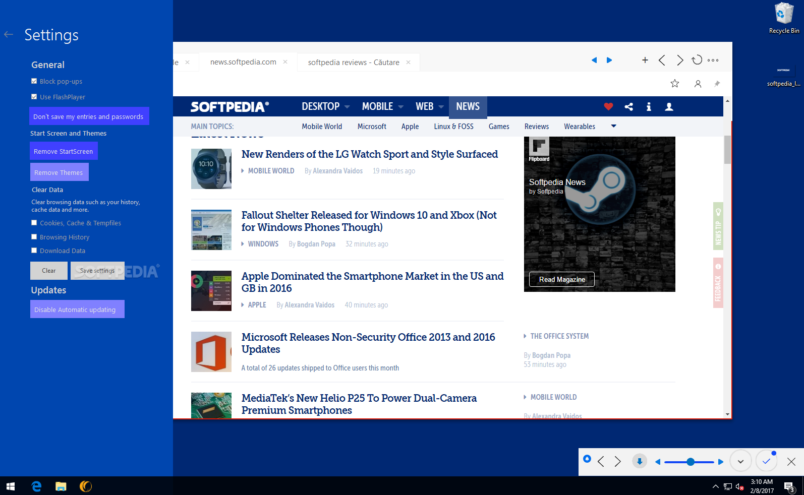Open Fallout Shelter Windows 10 article
The image size is (804, 495).
point(369,221)
